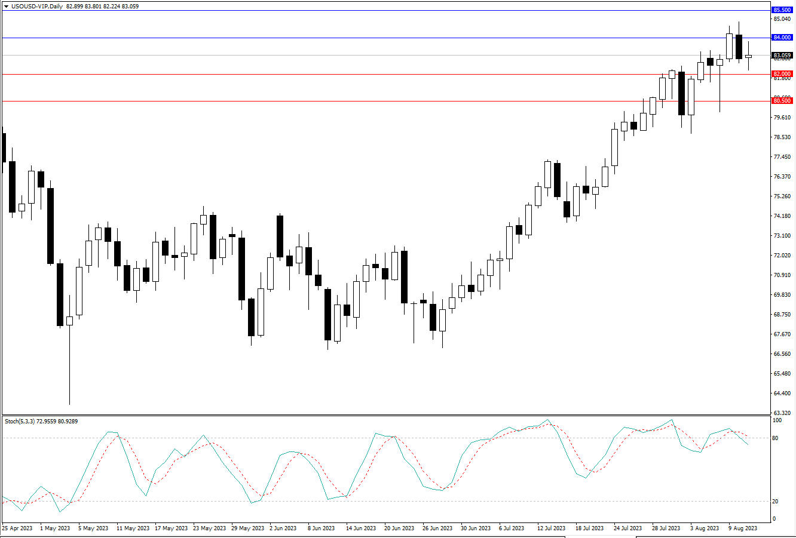Select the 24 Jul 2023 date marker
Viewport: 796px width, 538px height.
click(627, 528)
